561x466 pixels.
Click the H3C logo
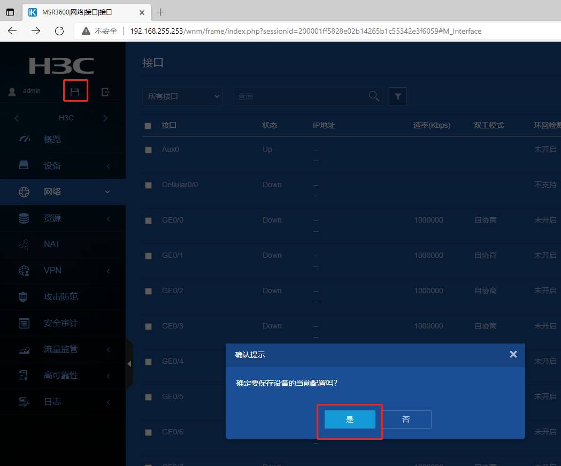click(62, 65)
